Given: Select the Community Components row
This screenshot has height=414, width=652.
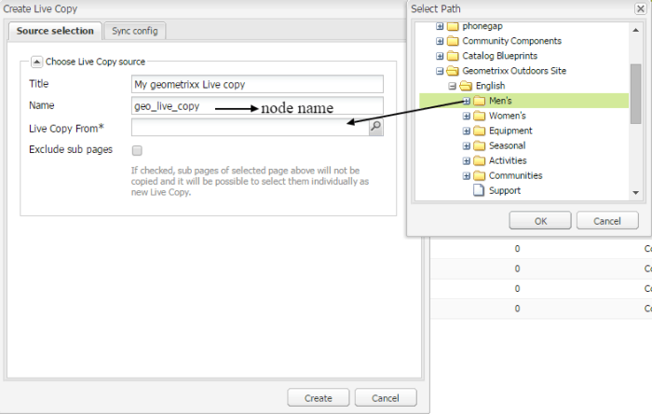Looking at the screenshot, I should (523, 41).
